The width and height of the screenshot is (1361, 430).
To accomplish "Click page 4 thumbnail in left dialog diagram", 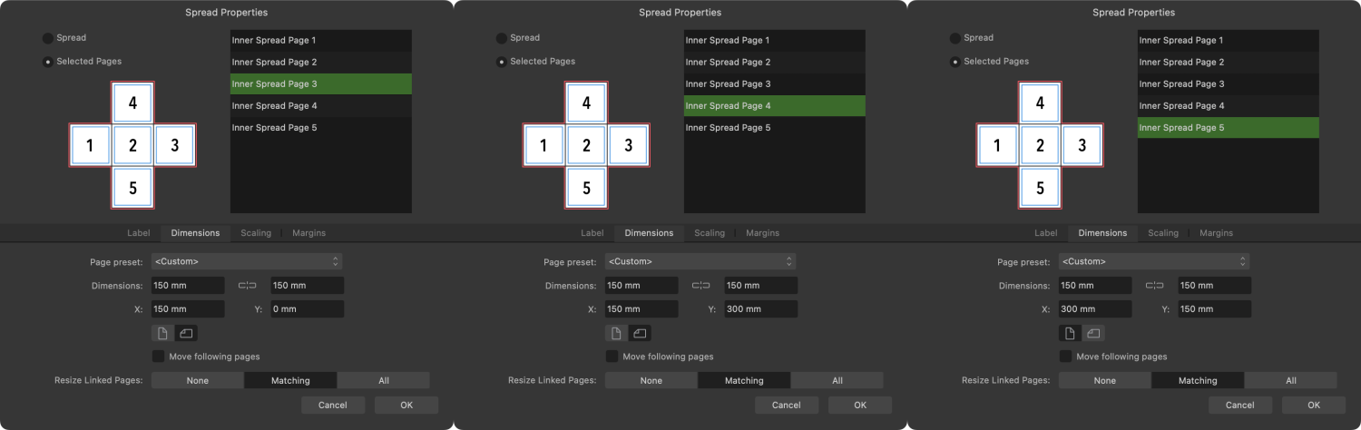I will (x=132, y=103).
